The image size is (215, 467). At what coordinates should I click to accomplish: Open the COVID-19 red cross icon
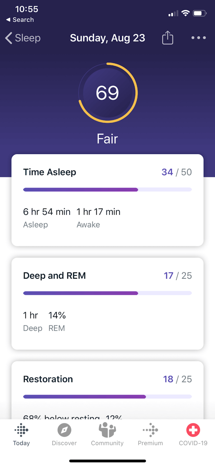pyautogui.click(x=193, y=430)
